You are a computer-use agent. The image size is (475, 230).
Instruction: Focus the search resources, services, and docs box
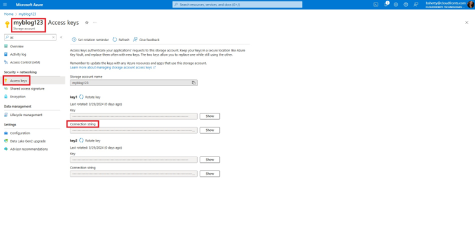237,4
